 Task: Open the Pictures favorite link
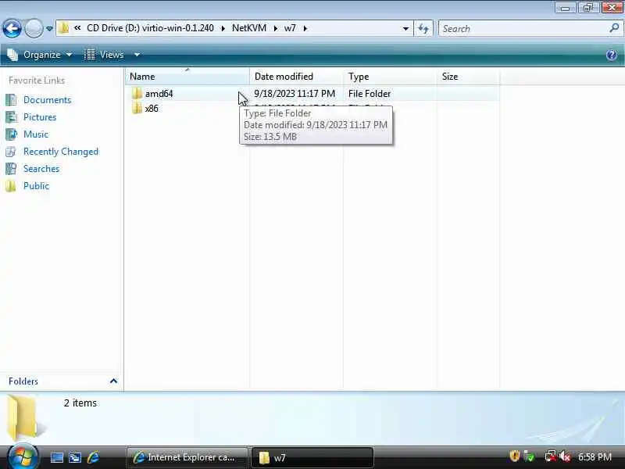click(40, 116)
